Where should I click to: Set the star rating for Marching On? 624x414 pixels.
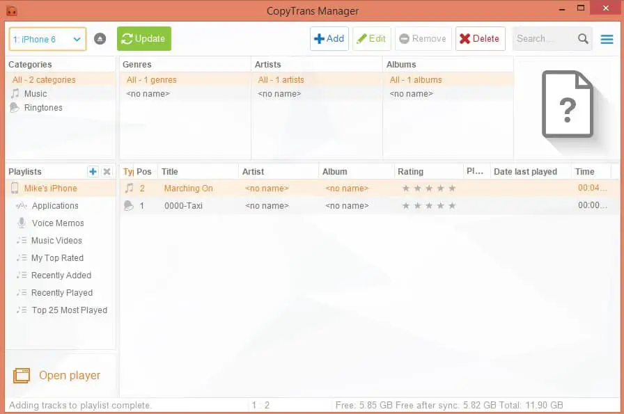[429, 188]
